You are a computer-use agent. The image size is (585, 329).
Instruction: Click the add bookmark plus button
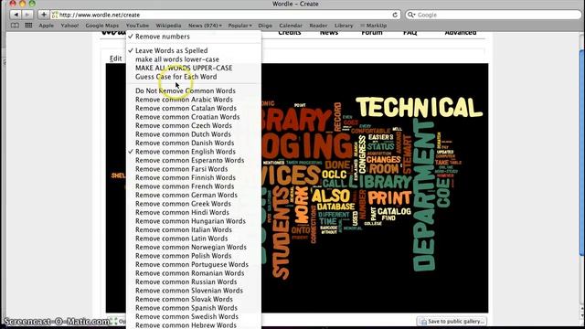[x=44, y=15]
